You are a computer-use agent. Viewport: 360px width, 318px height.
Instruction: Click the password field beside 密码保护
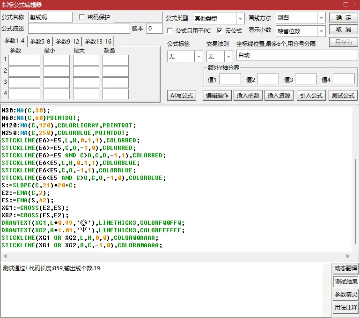click(138, 17)
